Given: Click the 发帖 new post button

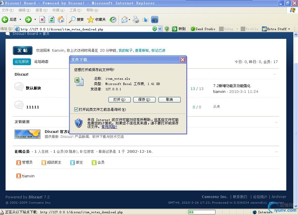Looking at the screenshot, I should pos(23,51).
